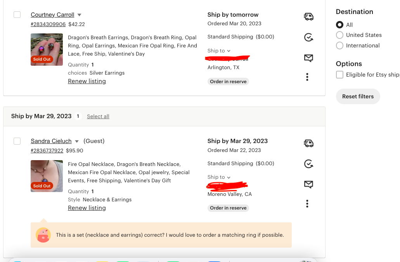Open three-dot menu for Sandra Cieluch order
Viewport: 400px width, 262px height.
point(307,204)
